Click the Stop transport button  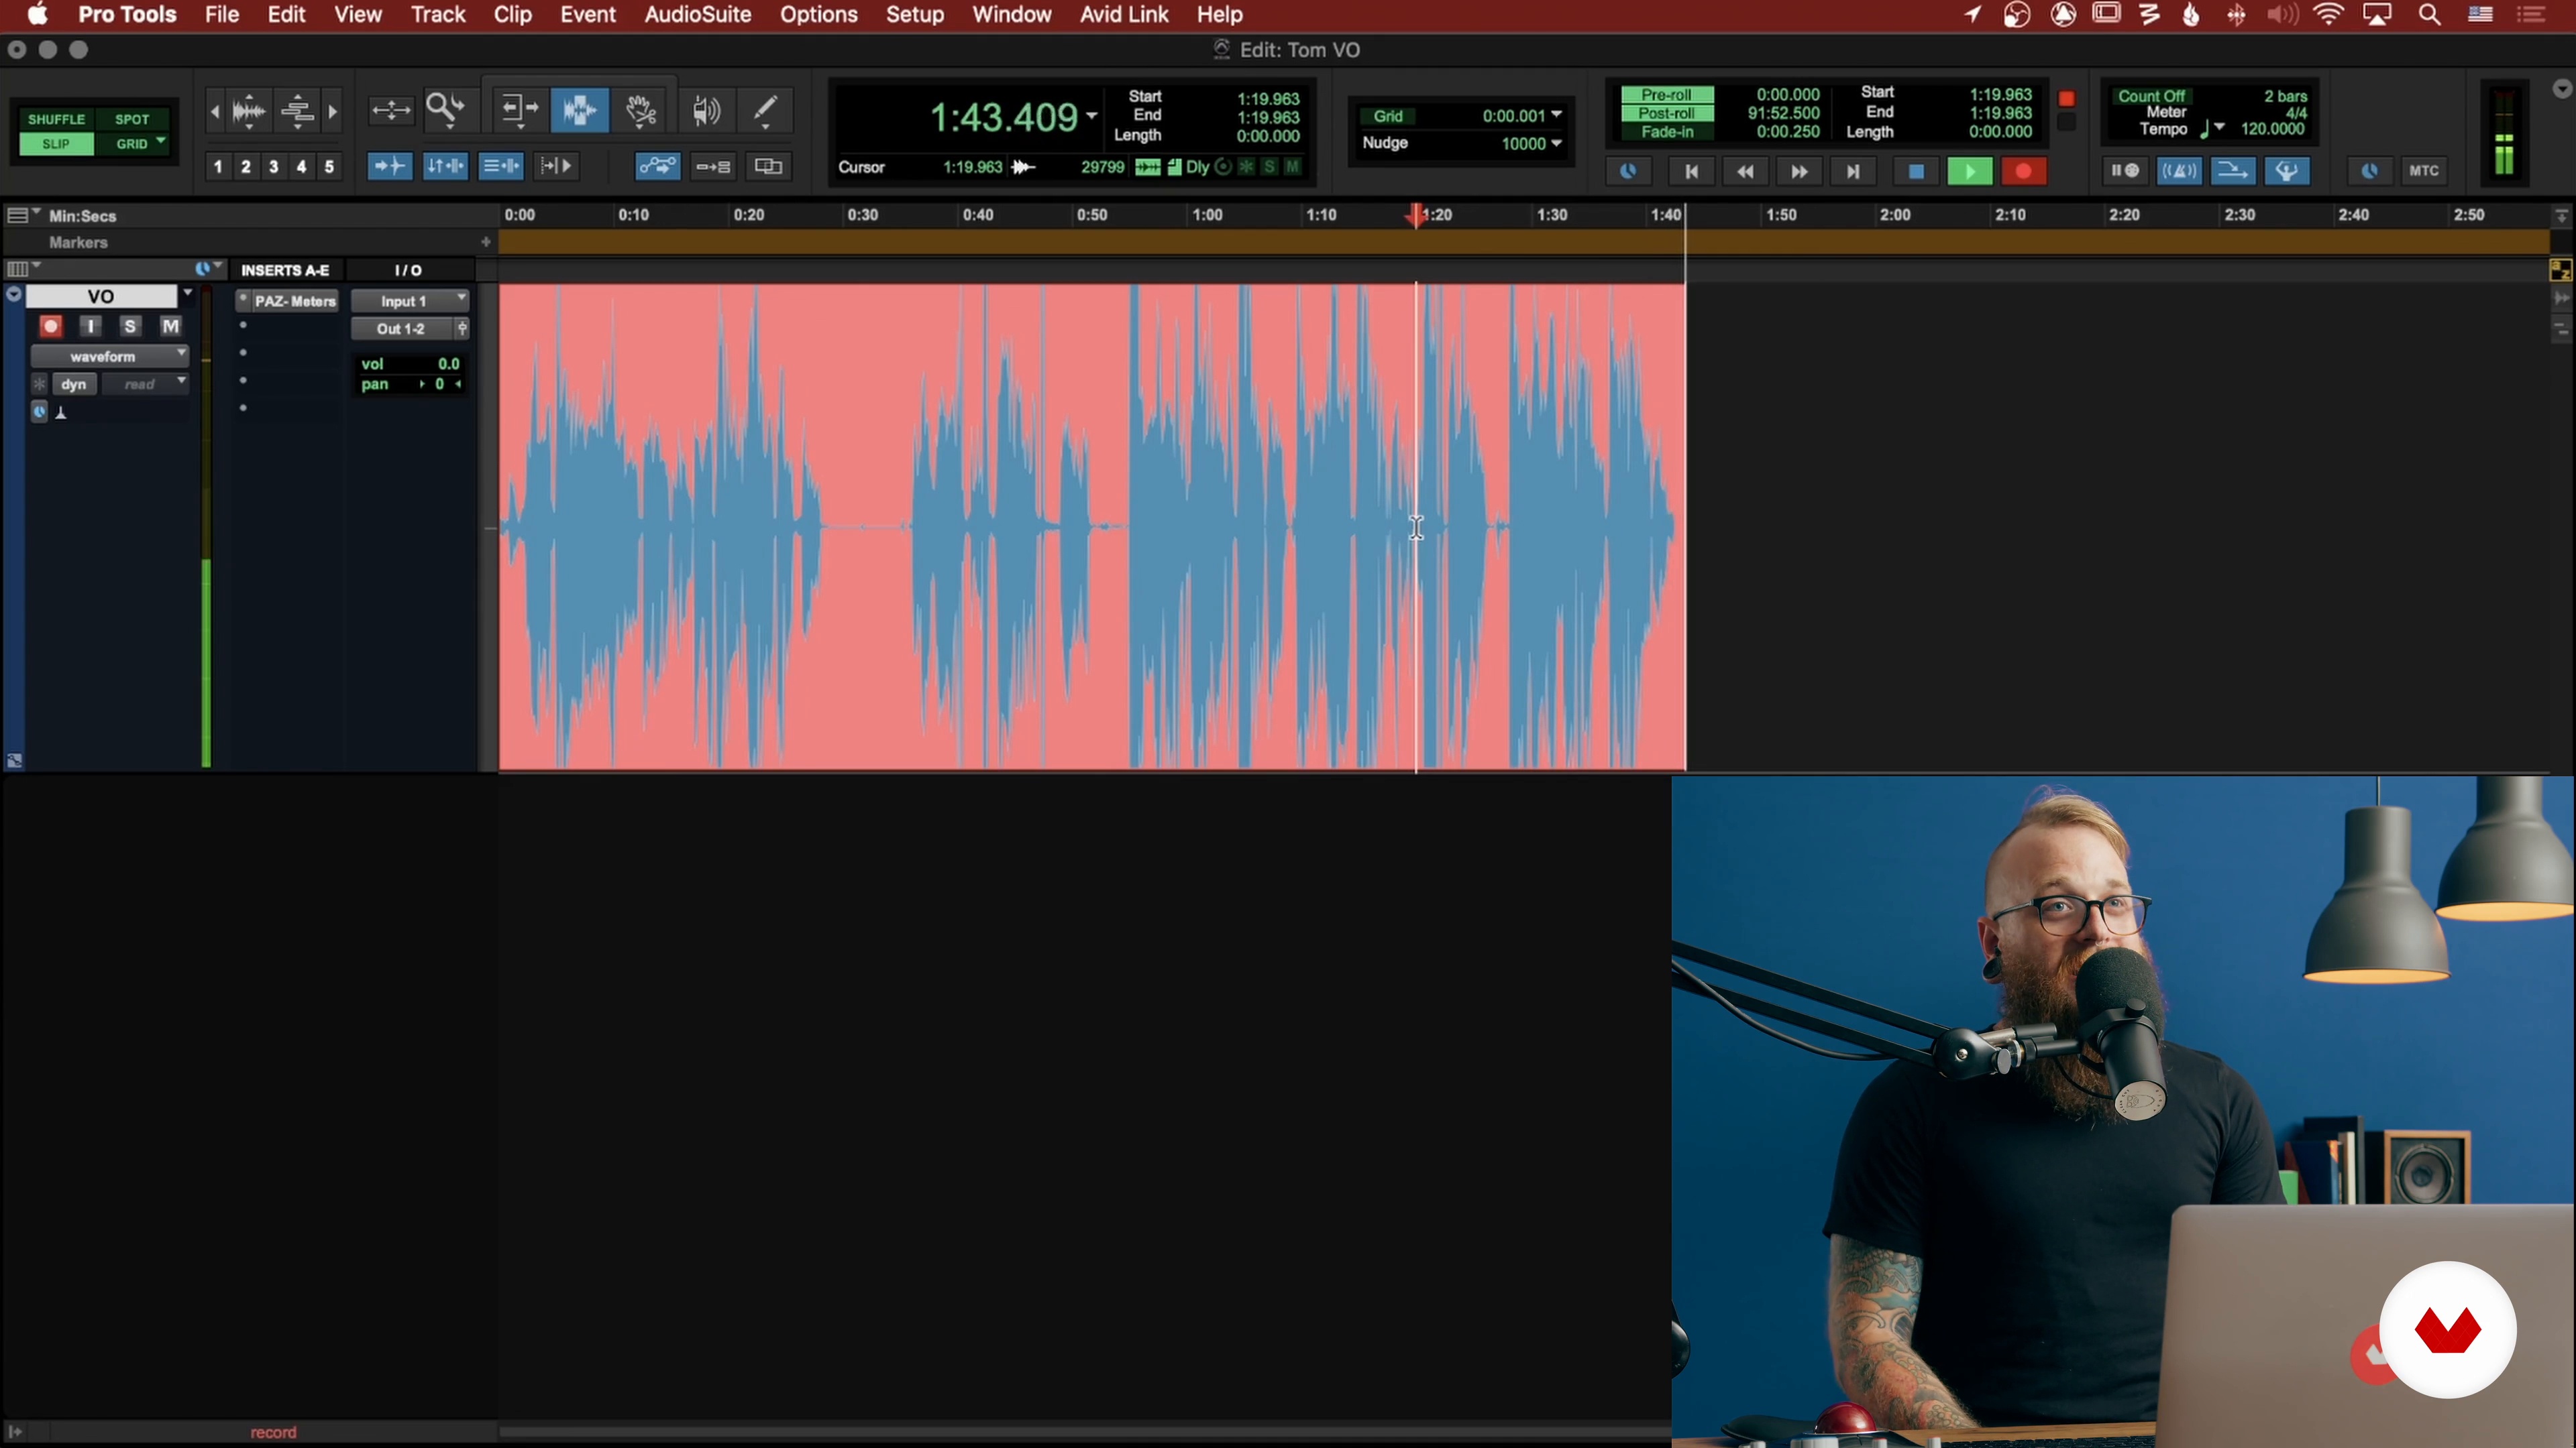pos(1916,172)
